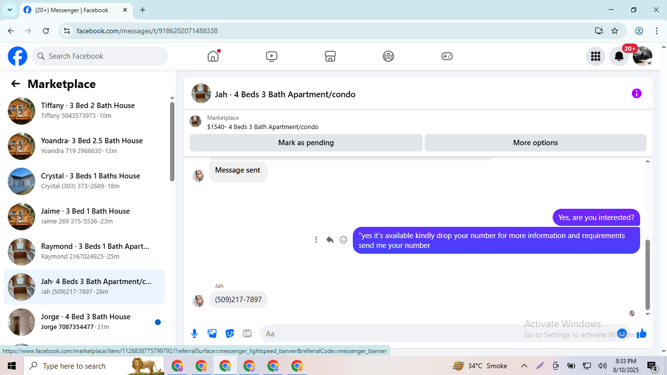The width and height of the screenshot is (667, 375).
Task: Click the back arrow beside Marketplace
Action: (x=16, y=84)
